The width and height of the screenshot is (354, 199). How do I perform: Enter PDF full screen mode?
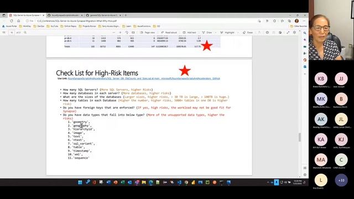click(x=288, y=33)
